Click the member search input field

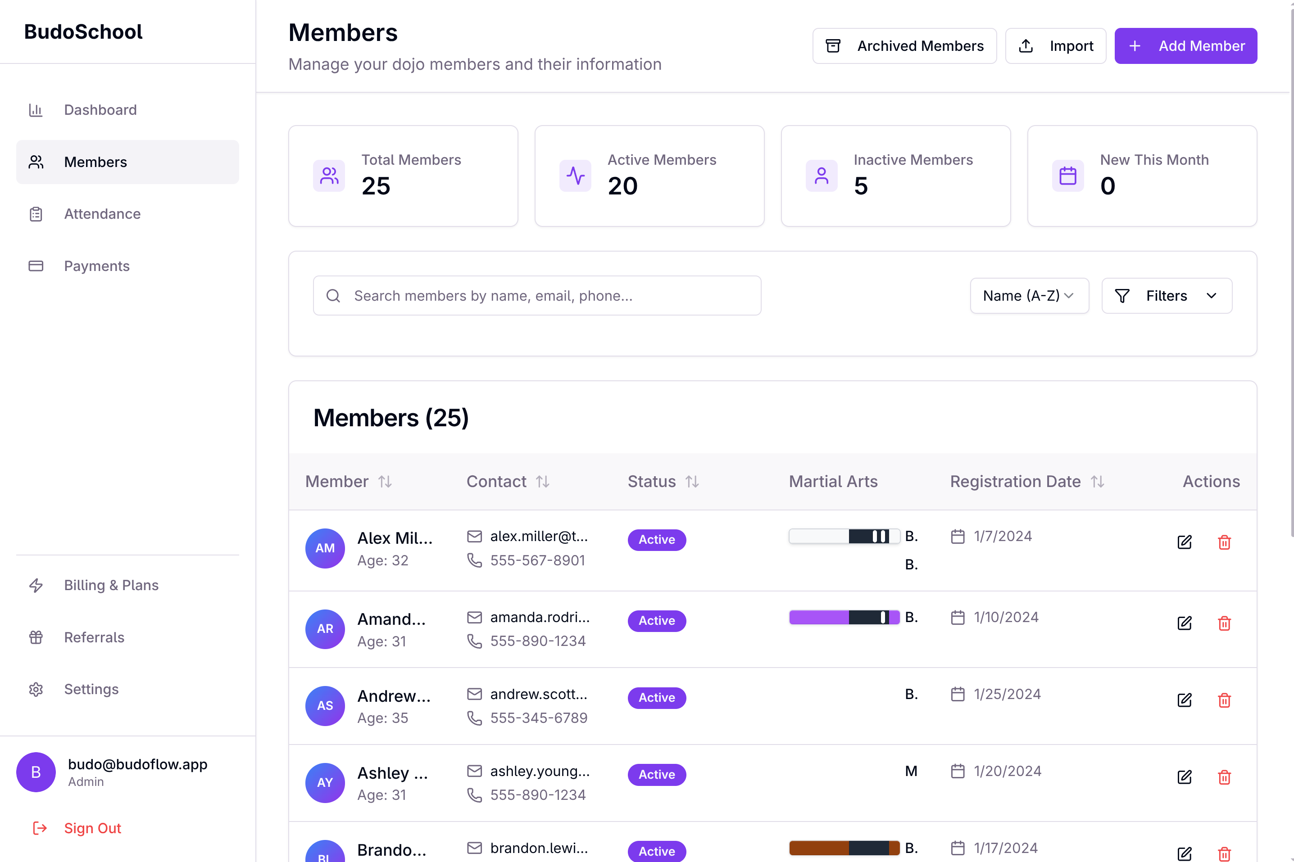tap(537, 295)
